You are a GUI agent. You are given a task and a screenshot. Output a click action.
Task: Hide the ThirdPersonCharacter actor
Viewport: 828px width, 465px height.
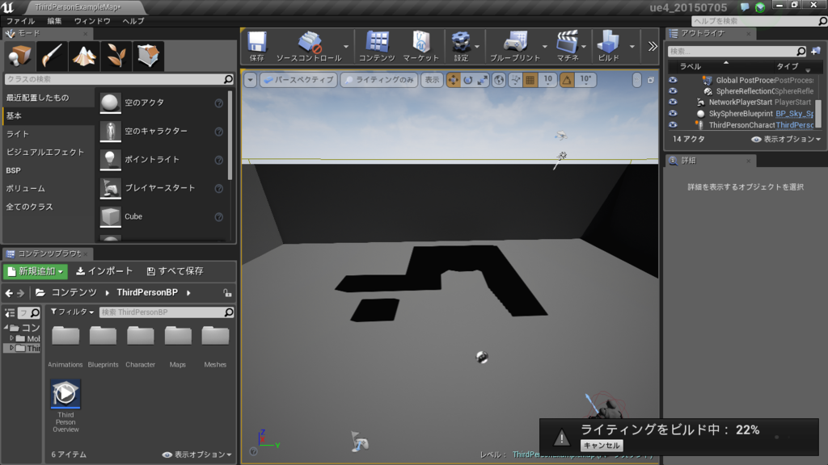673,125
